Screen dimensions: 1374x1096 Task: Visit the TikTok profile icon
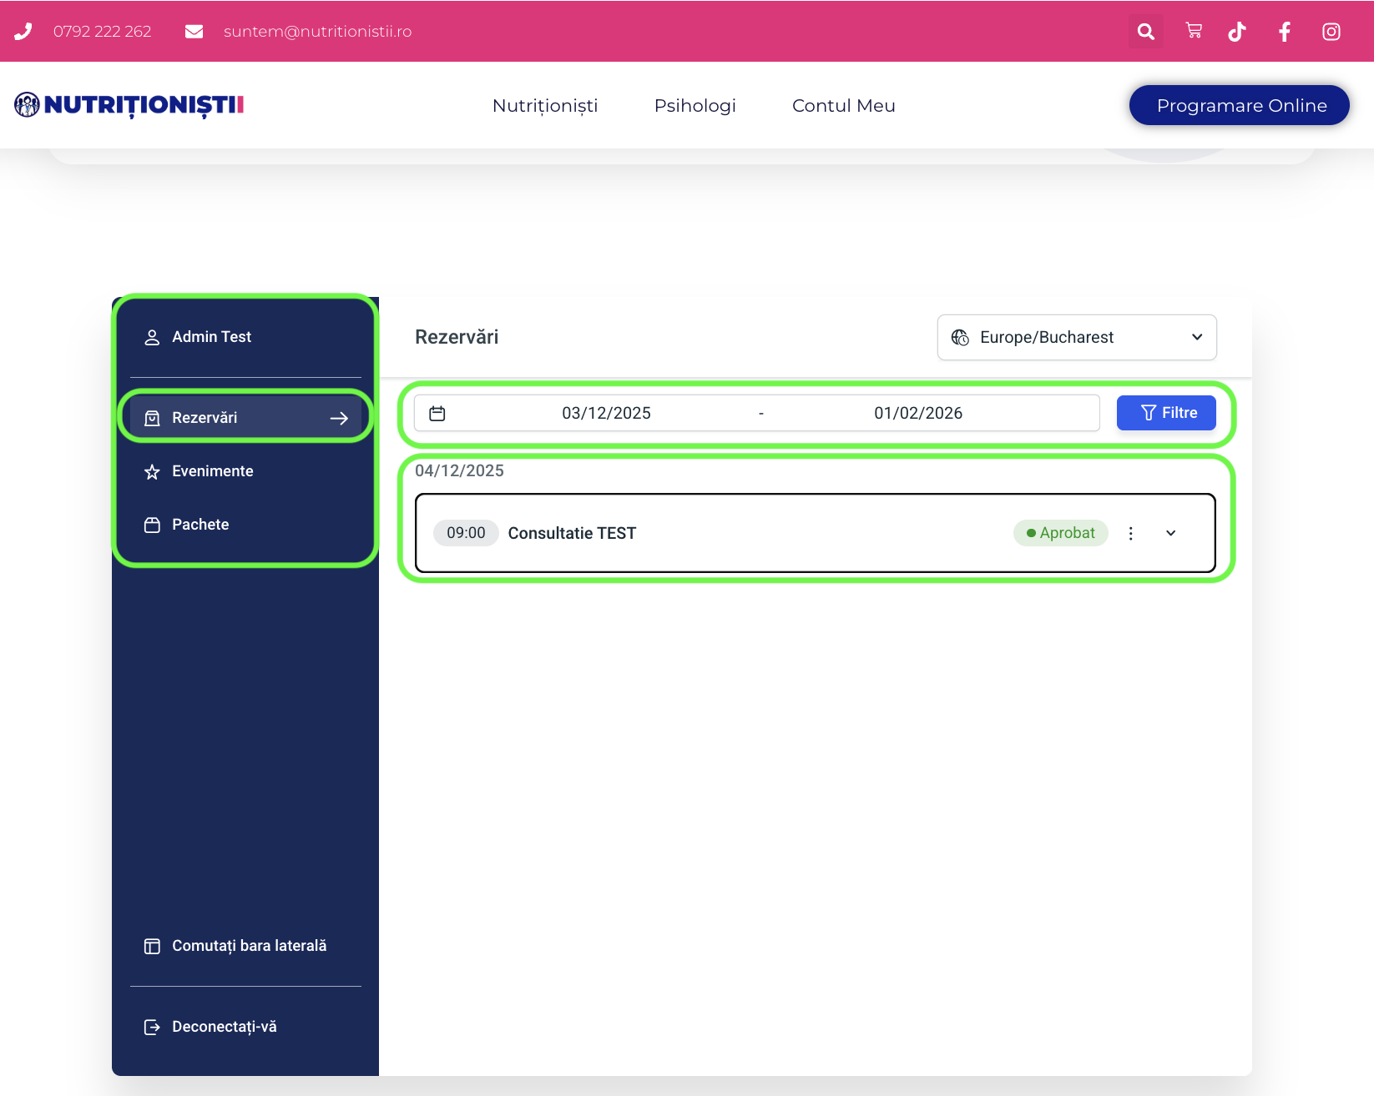pyautogui.click(x=1237, y=32)
